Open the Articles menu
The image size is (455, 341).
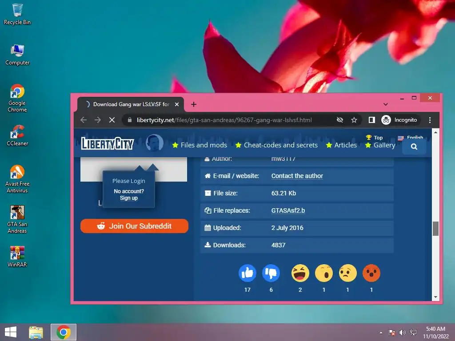[x=341, y=145]
